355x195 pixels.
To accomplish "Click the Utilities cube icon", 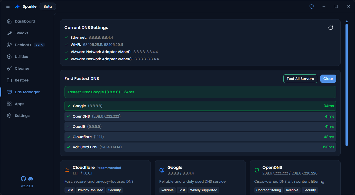I will (9, 57).
